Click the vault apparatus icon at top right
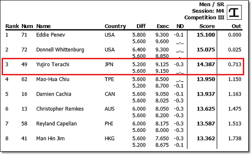 point(234,12)
